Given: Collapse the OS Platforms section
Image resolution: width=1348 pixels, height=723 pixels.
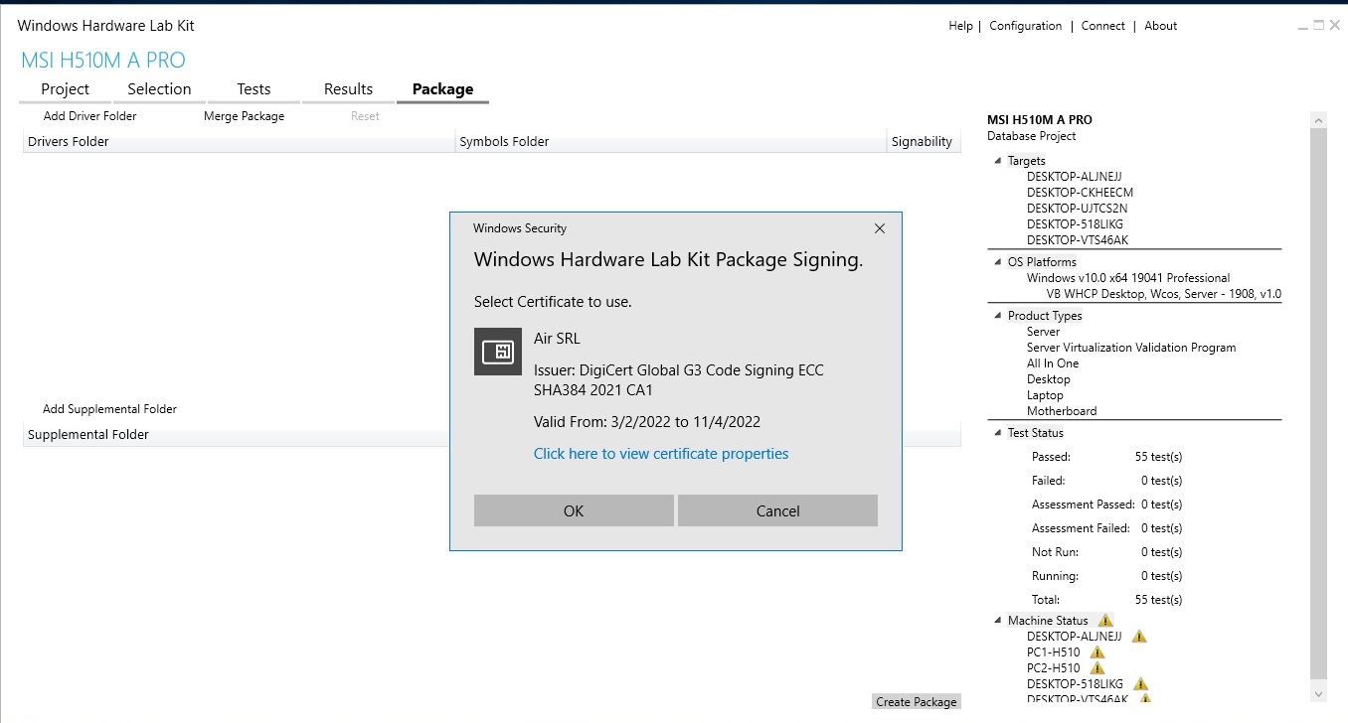Looking at the screenshot, I should point(998,261).
